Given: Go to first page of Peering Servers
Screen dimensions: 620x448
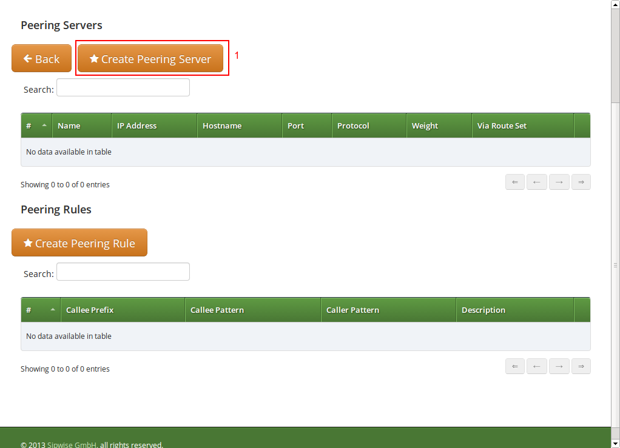Looking at the screenshot, I should [515, 182].
